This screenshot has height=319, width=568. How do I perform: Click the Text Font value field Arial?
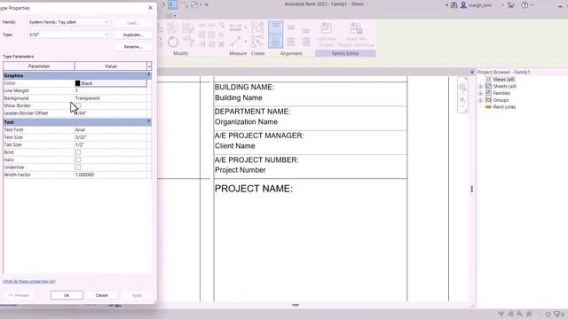click(x=110, y=129)
